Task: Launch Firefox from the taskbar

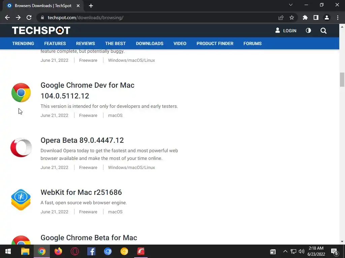Action: point(58,251)
